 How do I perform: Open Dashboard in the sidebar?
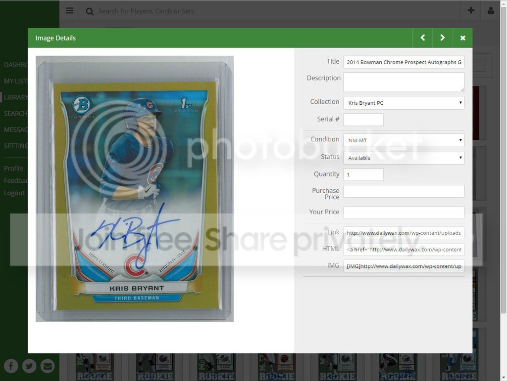pos(15,65)
